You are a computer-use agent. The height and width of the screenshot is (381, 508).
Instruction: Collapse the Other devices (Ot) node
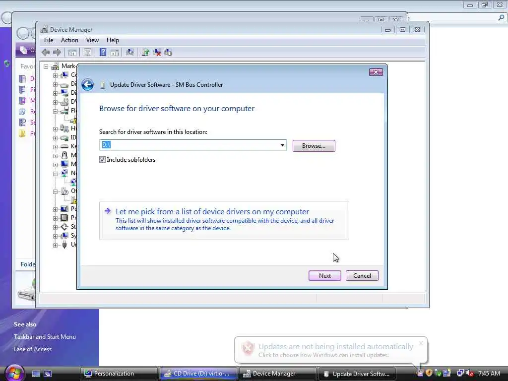click(56, 191)
